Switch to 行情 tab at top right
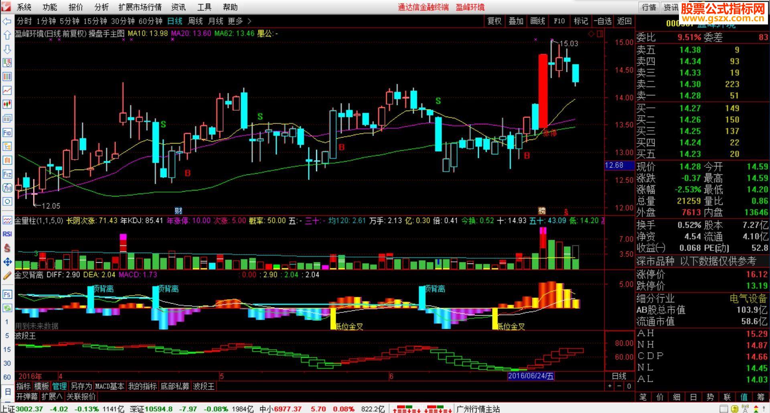The width and height of the screenshot is (770, 413). click(648, 7)
